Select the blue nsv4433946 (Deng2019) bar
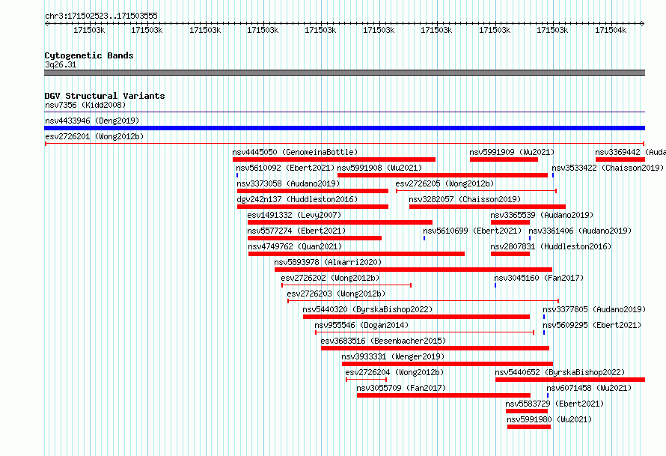The image size is (666, 456). coord(344,128)
